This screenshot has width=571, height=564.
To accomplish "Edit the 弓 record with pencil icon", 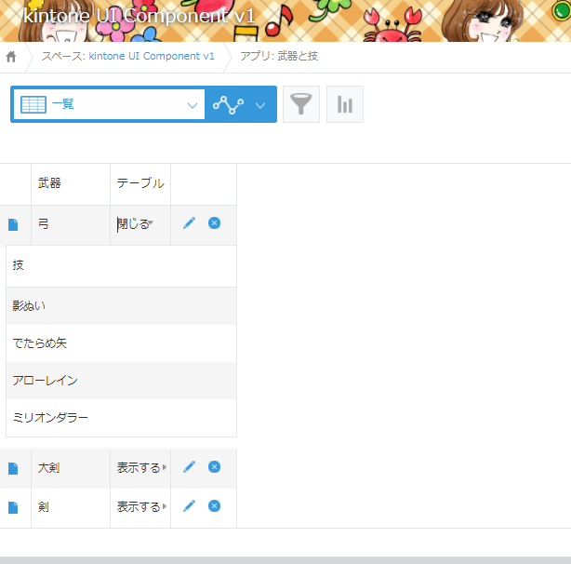I will click(189, 223).
